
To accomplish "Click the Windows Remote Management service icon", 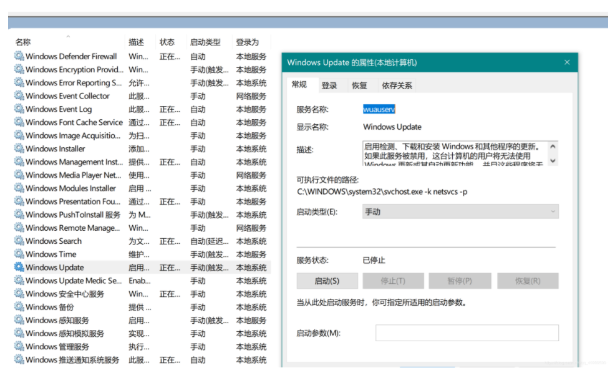I will pyautogui.click(x=19, y=228).
